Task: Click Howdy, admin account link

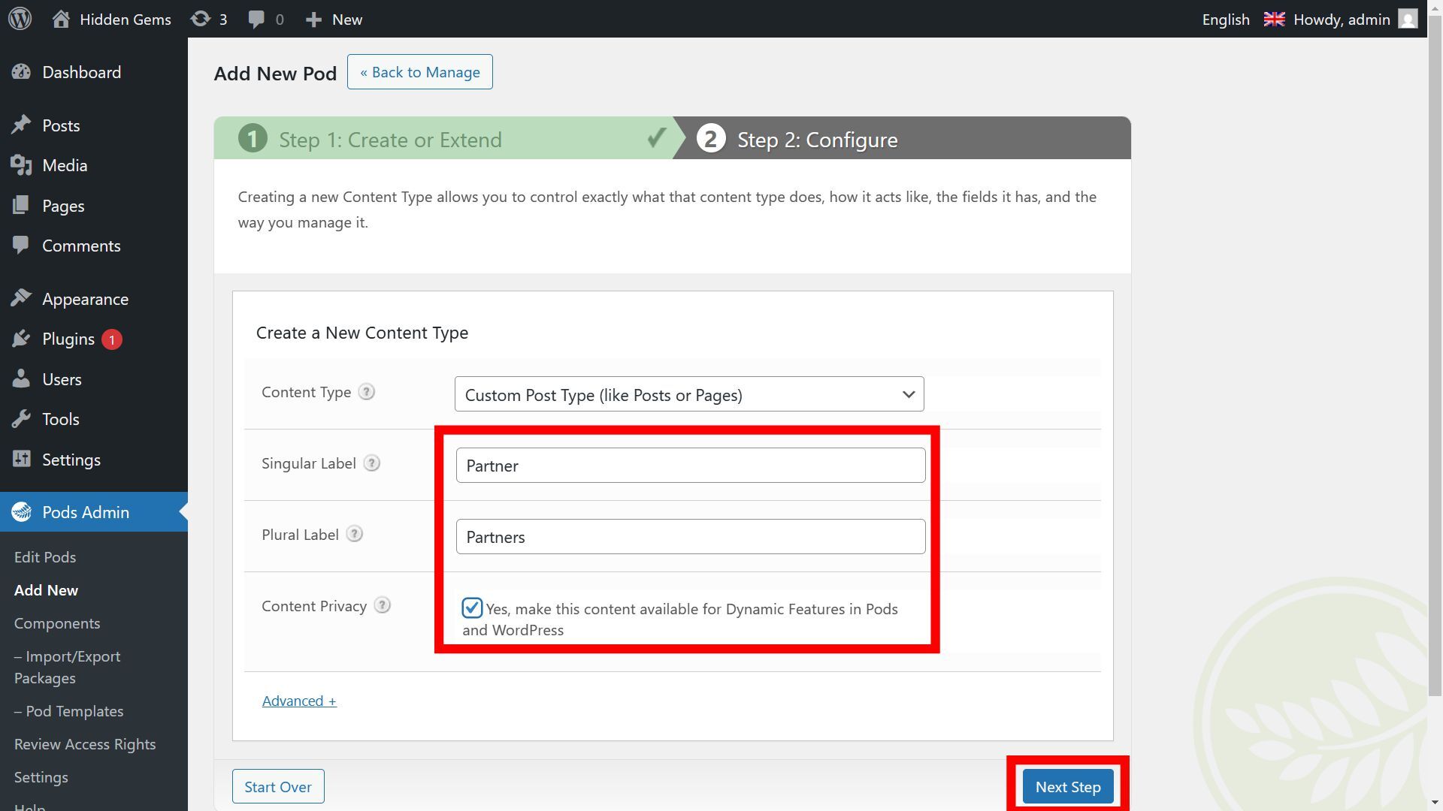Action: tap(1342, 20)
